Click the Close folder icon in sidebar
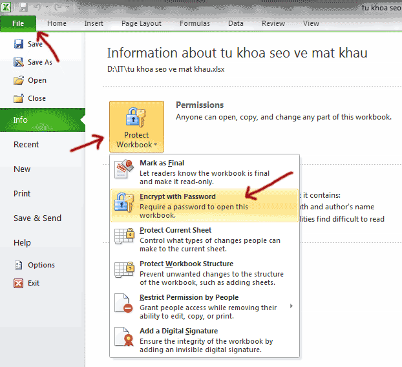402x367 pixels. tap(19, 98)
